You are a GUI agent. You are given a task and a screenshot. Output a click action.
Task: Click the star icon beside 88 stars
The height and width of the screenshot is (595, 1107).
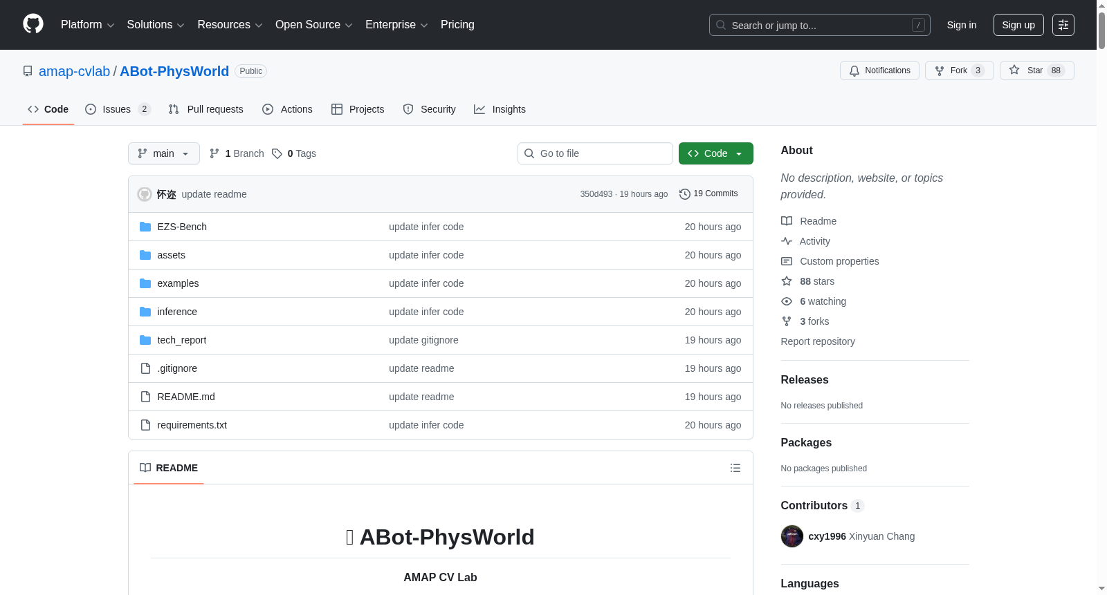787,281
